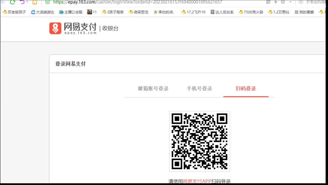The height and width of the screenshot is (185, 328).
Task: Click the 收银台 header text
Action: coord(110,29)
